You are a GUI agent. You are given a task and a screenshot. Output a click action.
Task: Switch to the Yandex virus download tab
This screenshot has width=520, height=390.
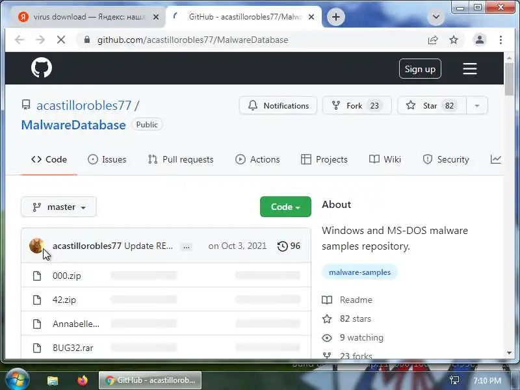[88, 17]
